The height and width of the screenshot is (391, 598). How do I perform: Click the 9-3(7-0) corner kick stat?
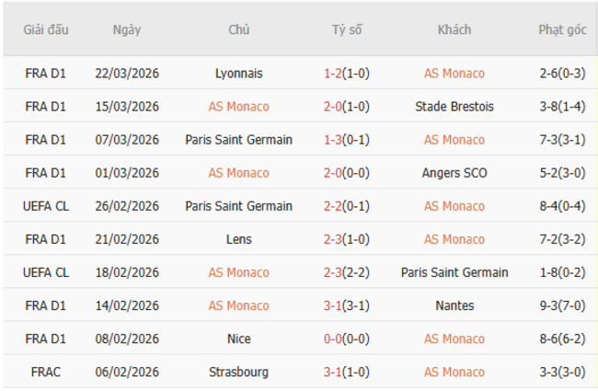coord(562,305)
